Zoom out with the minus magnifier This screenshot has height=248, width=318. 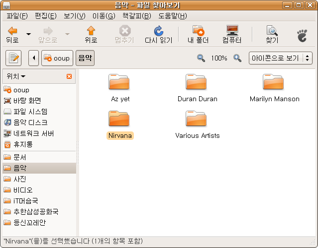coord(201,58)
